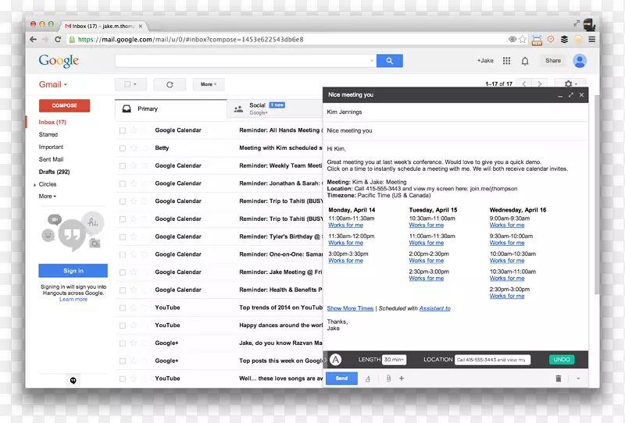625x423 pixels.
Task: Open the meeting Length dropdown
Action: pos(395,360)
